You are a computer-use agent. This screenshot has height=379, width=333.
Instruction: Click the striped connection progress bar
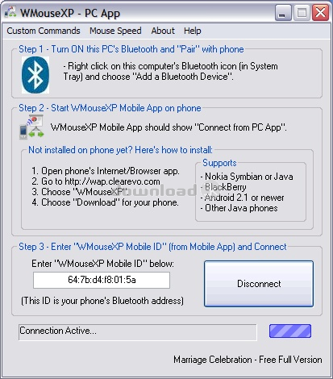(290, 331)
